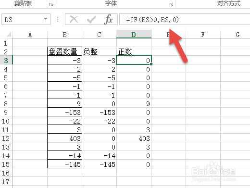
Task: Click cell B14 containing -14
Action: point(64,155)
